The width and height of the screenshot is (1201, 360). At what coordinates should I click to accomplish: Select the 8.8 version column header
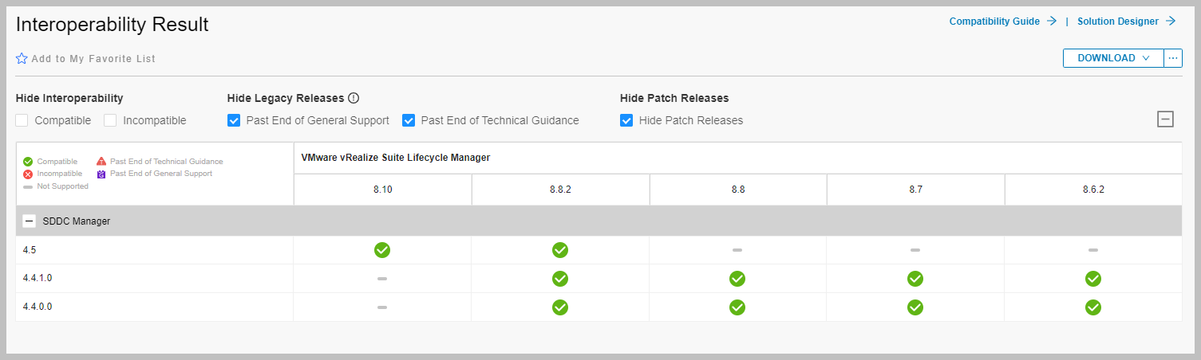737,190
